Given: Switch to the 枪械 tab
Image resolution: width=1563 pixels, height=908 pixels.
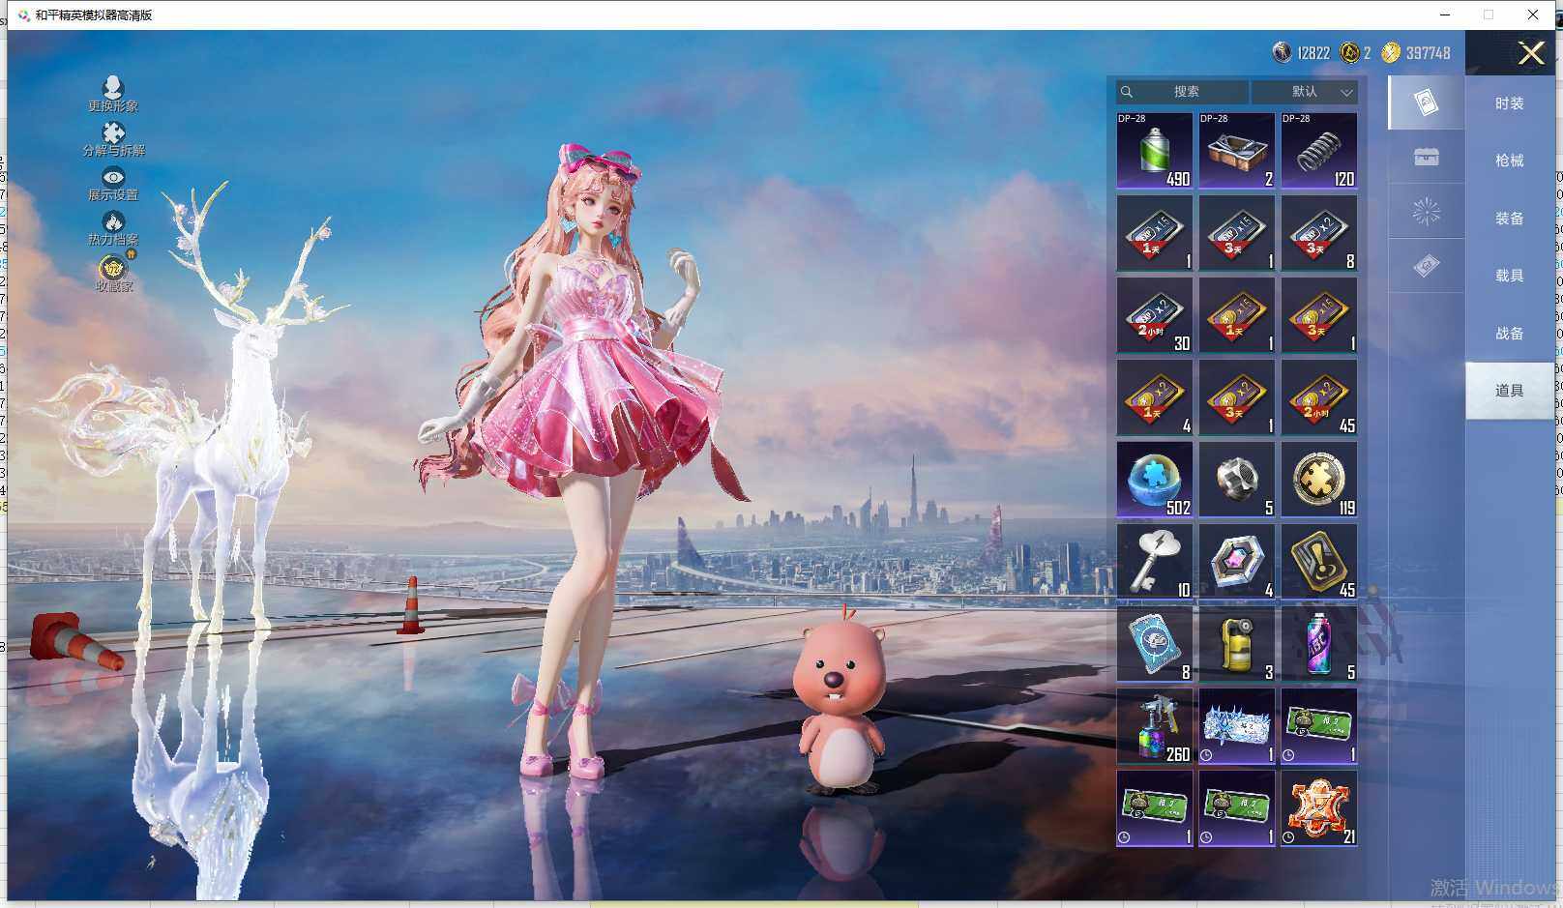Looking at the screenshot, I should pyautogui.click(x=1510, y=161).
